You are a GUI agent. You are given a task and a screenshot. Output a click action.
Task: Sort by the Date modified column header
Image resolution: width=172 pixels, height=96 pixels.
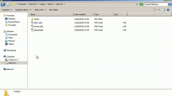pos(84,14)
